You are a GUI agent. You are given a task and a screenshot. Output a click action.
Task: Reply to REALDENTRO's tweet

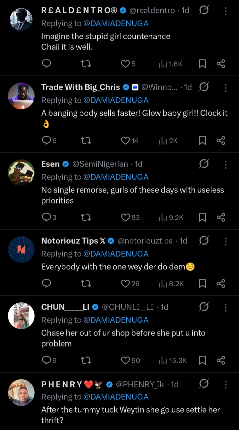[x=46, y=64]
